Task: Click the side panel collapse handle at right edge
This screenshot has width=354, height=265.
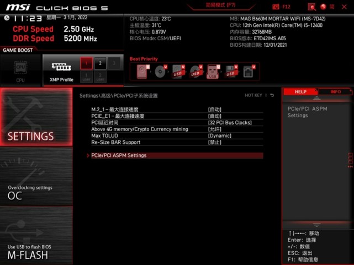Action: pos(350,160)
